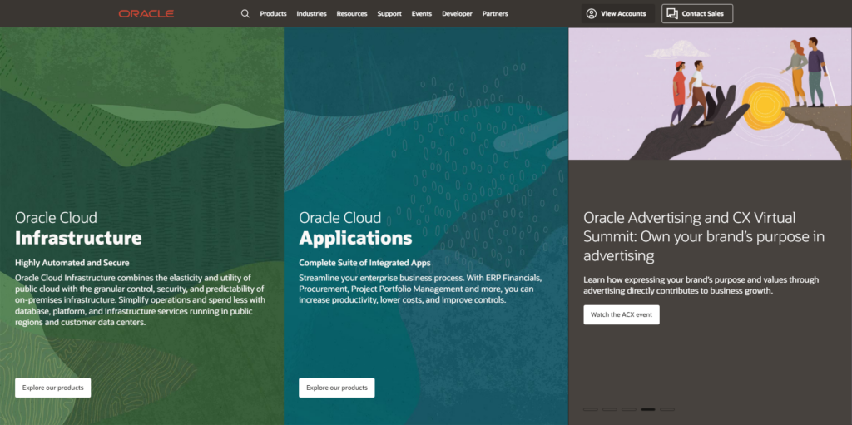Open the Events menu
Image resolution: width=852 pixels, height=425 pixels.
tap(422, 13)
